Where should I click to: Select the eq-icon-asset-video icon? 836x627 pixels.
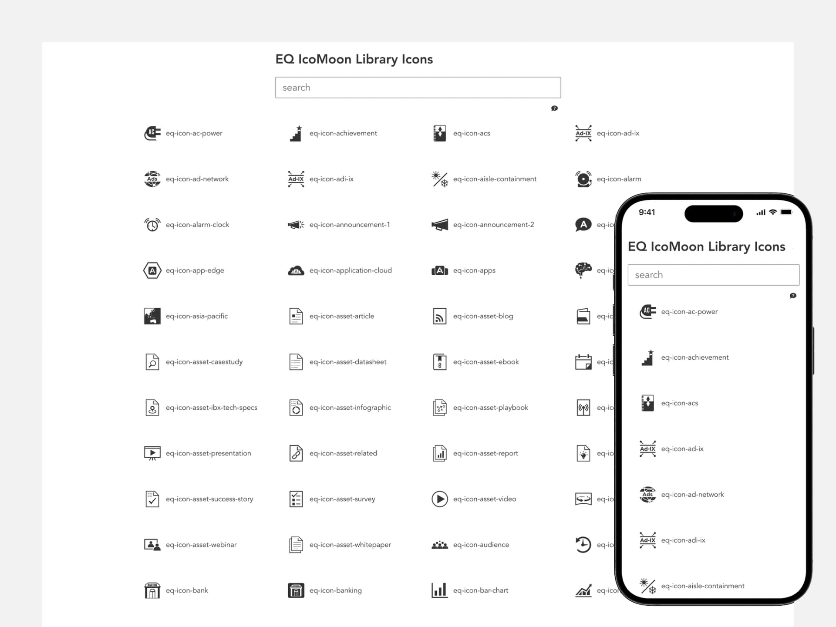439,499
